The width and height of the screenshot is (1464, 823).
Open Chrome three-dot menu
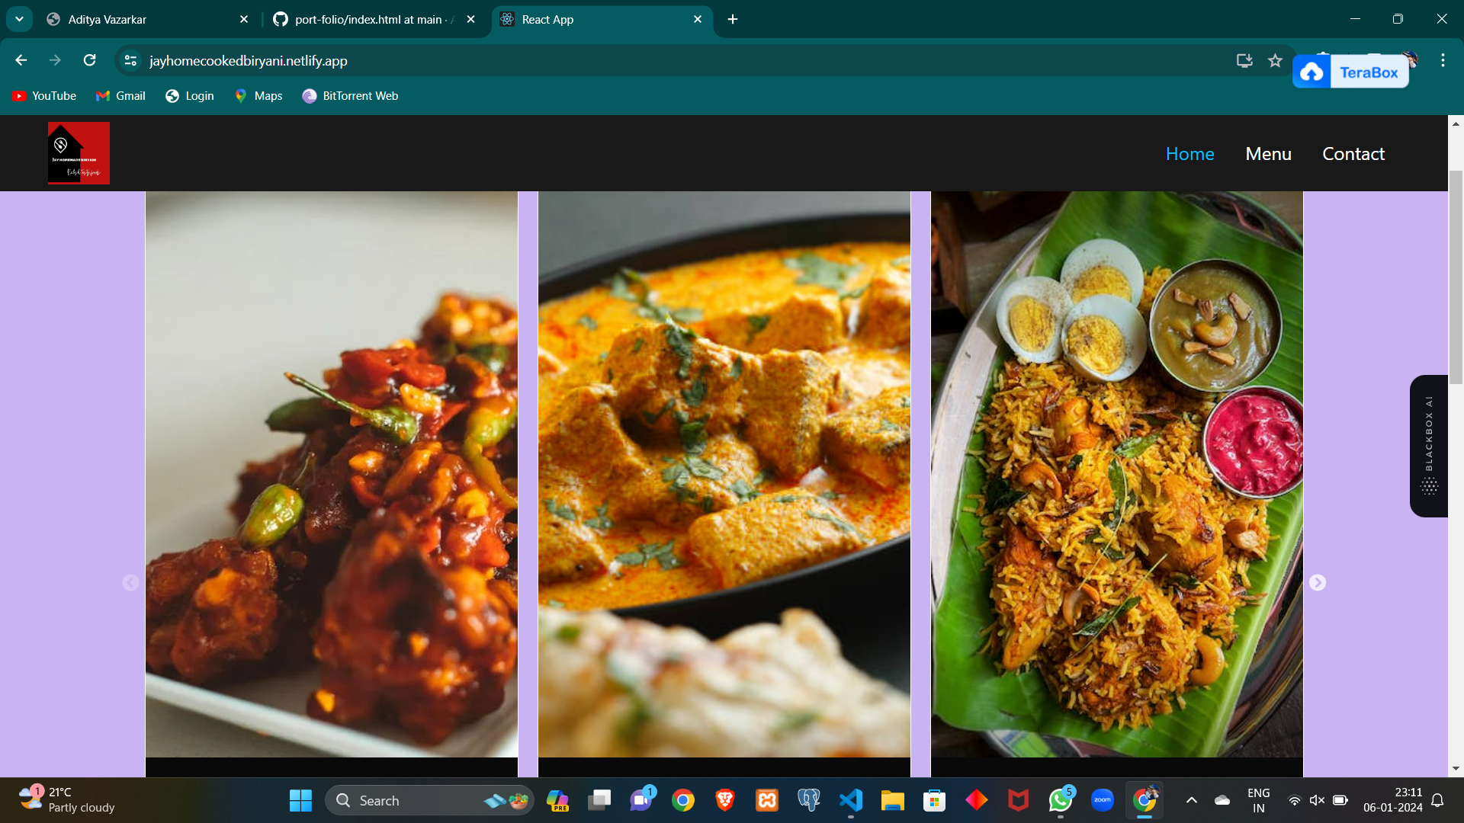click(x=1443, y=60)
